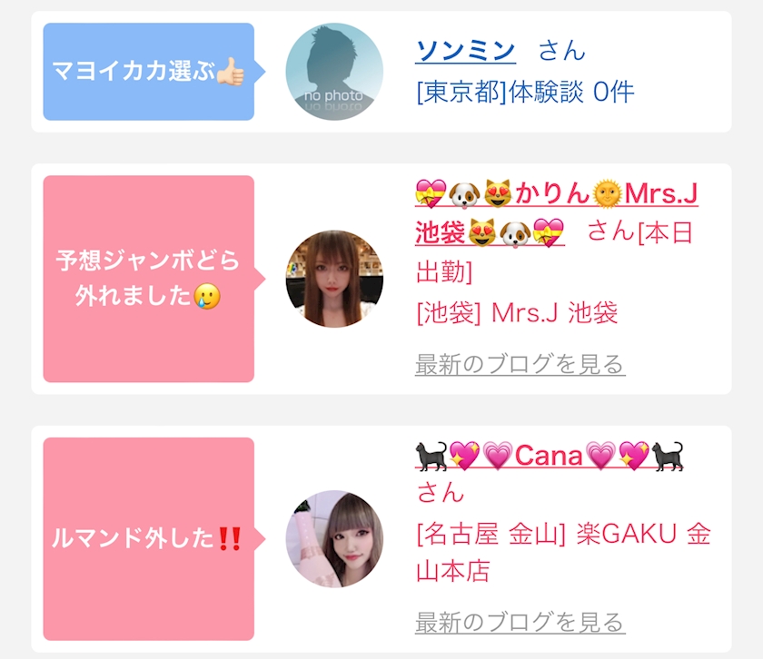This screenshot has height=659, width=763.
Task: Click the blue マヨイカカ選ぶ comment bubble
Action: pos(149,72)
